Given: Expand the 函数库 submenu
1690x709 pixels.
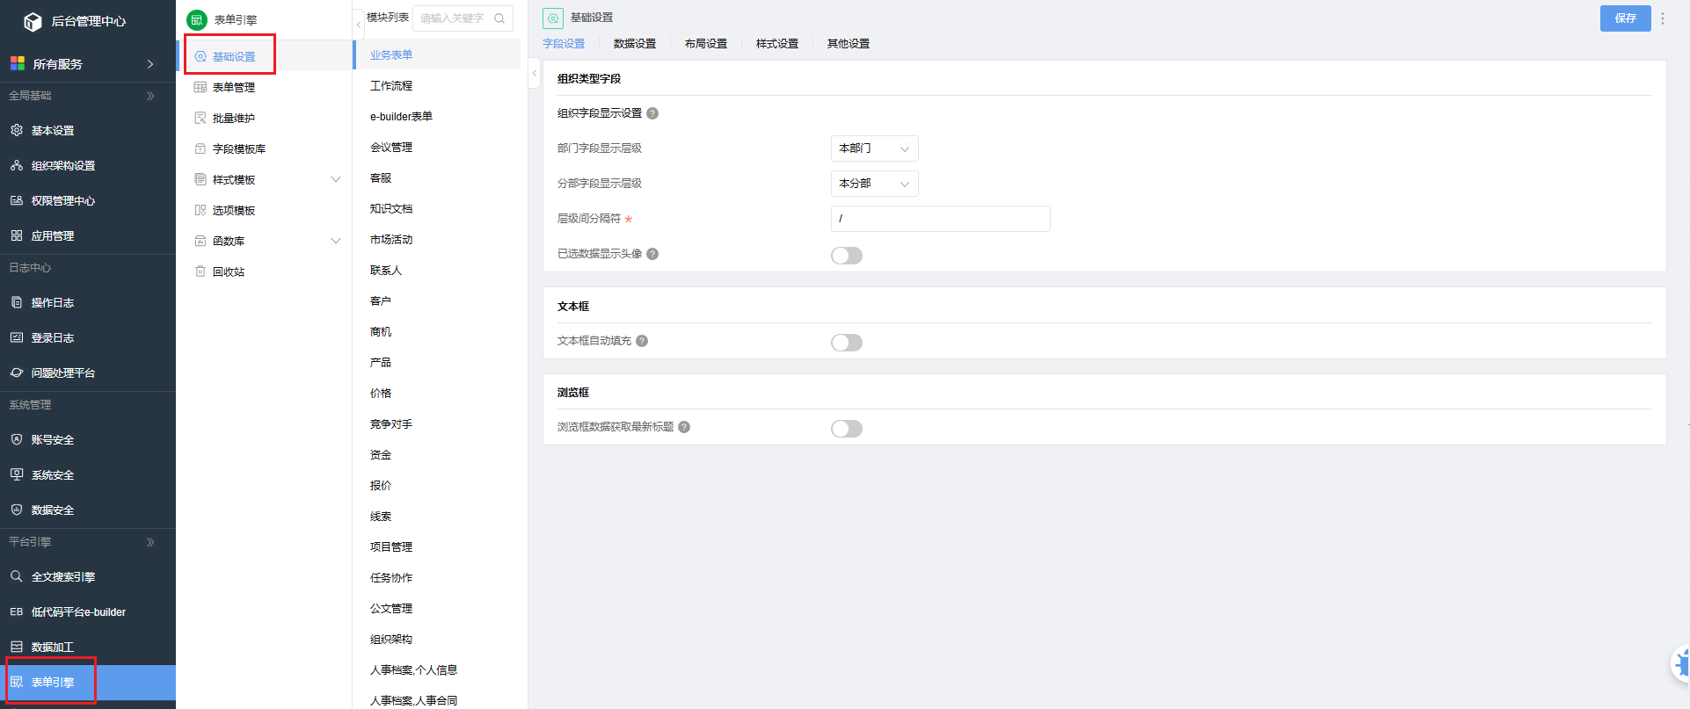Looking at the screenshot, I should point(335,241).
